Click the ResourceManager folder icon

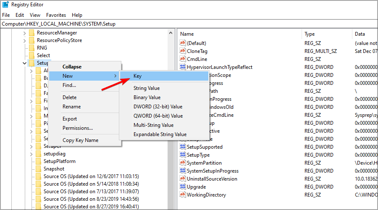(32, 33)
